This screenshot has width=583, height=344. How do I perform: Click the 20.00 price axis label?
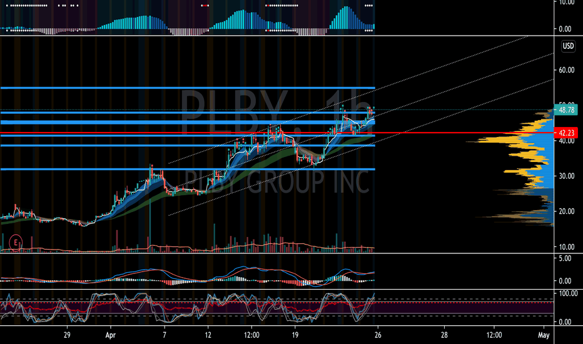click(x=566, y=211)
